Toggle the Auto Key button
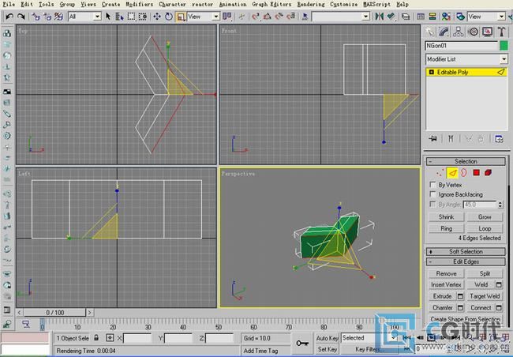513x357 pixels. pyautogui.click(x=328, y=338)
